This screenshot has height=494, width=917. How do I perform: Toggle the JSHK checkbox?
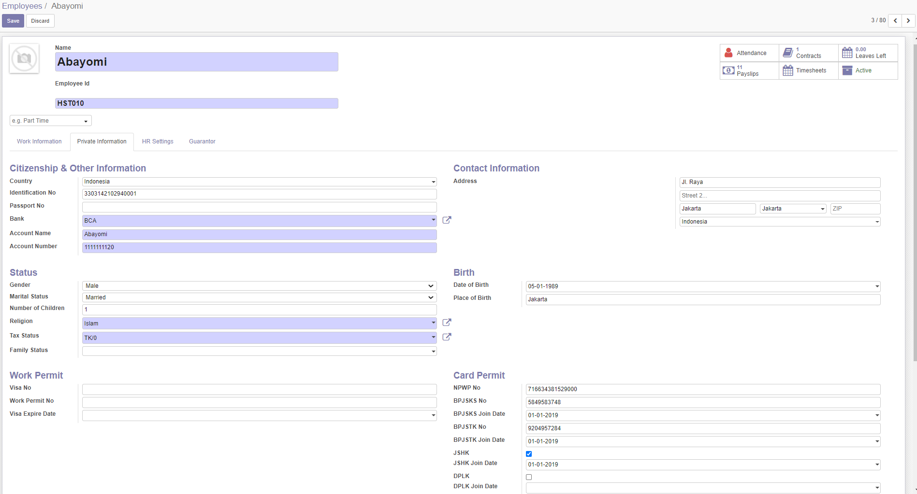click(529, 454)
